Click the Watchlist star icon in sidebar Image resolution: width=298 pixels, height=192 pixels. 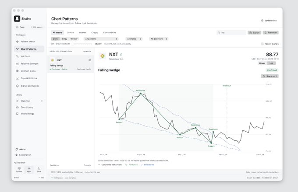coord(17,101)
